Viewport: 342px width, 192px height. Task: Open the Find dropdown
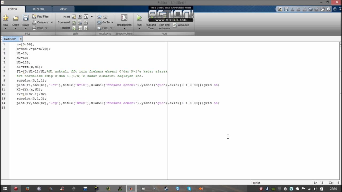point(105,28)
